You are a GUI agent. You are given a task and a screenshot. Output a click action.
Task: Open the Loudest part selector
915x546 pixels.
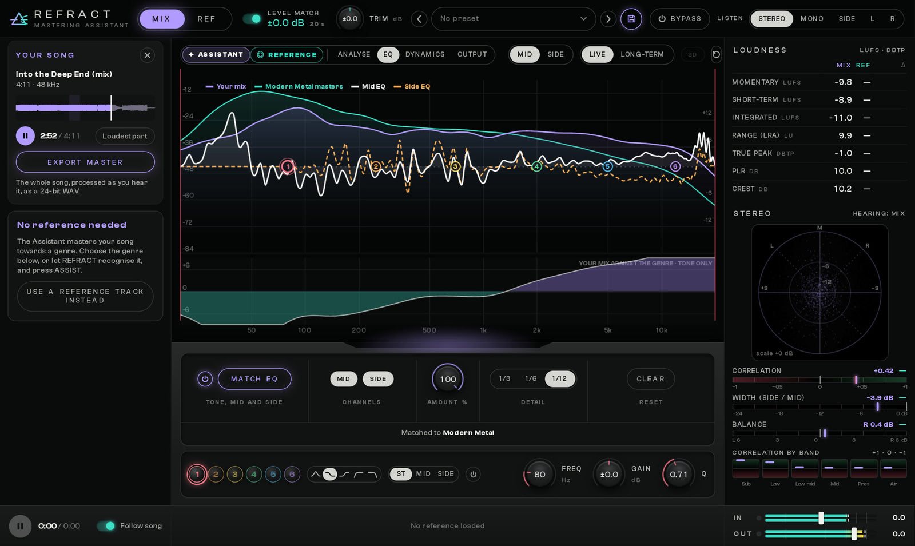(125, 136)
